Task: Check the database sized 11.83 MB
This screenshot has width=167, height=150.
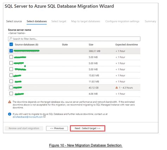Action: (x=11, y=81)
